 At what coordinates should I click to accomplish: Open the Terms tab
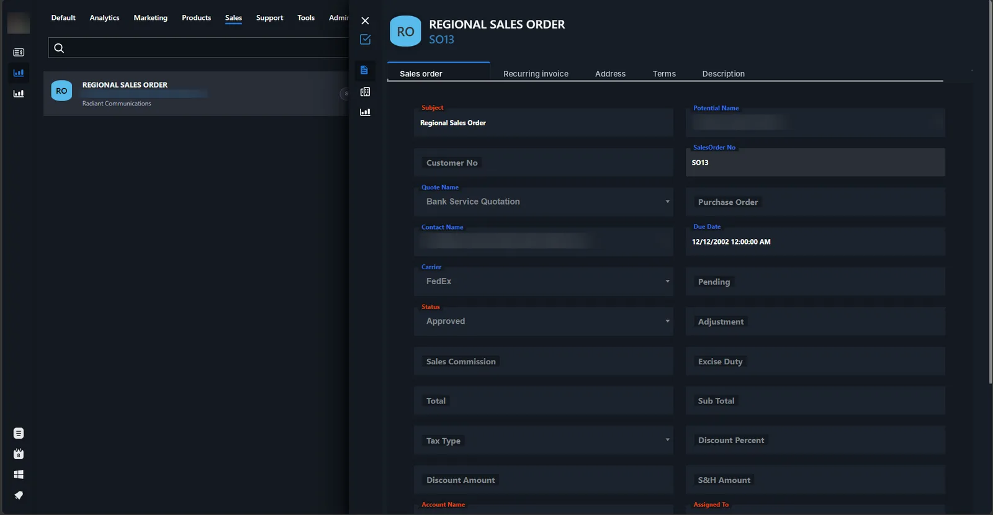[664, 74]
